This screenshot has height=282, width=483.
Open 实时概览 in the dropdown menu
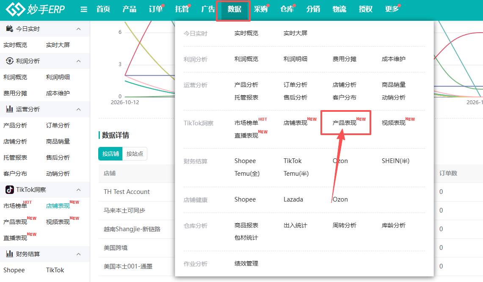tap(246, 33)
